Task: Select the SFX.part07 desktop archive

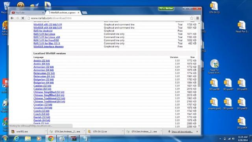Action: coord(228,84)
